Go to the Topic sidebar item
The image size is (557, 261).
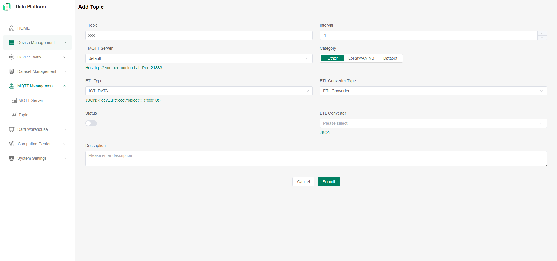coord(23,115)
